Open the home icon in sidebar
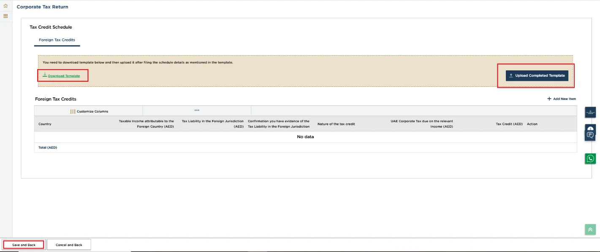This screenshot has width=600, height=252. click(5, 6)
